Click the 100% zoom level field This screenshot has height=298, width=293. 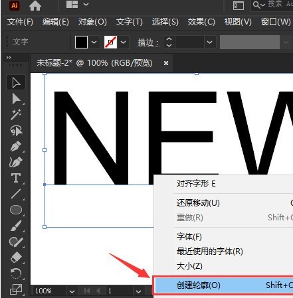(x=50, y=291)
